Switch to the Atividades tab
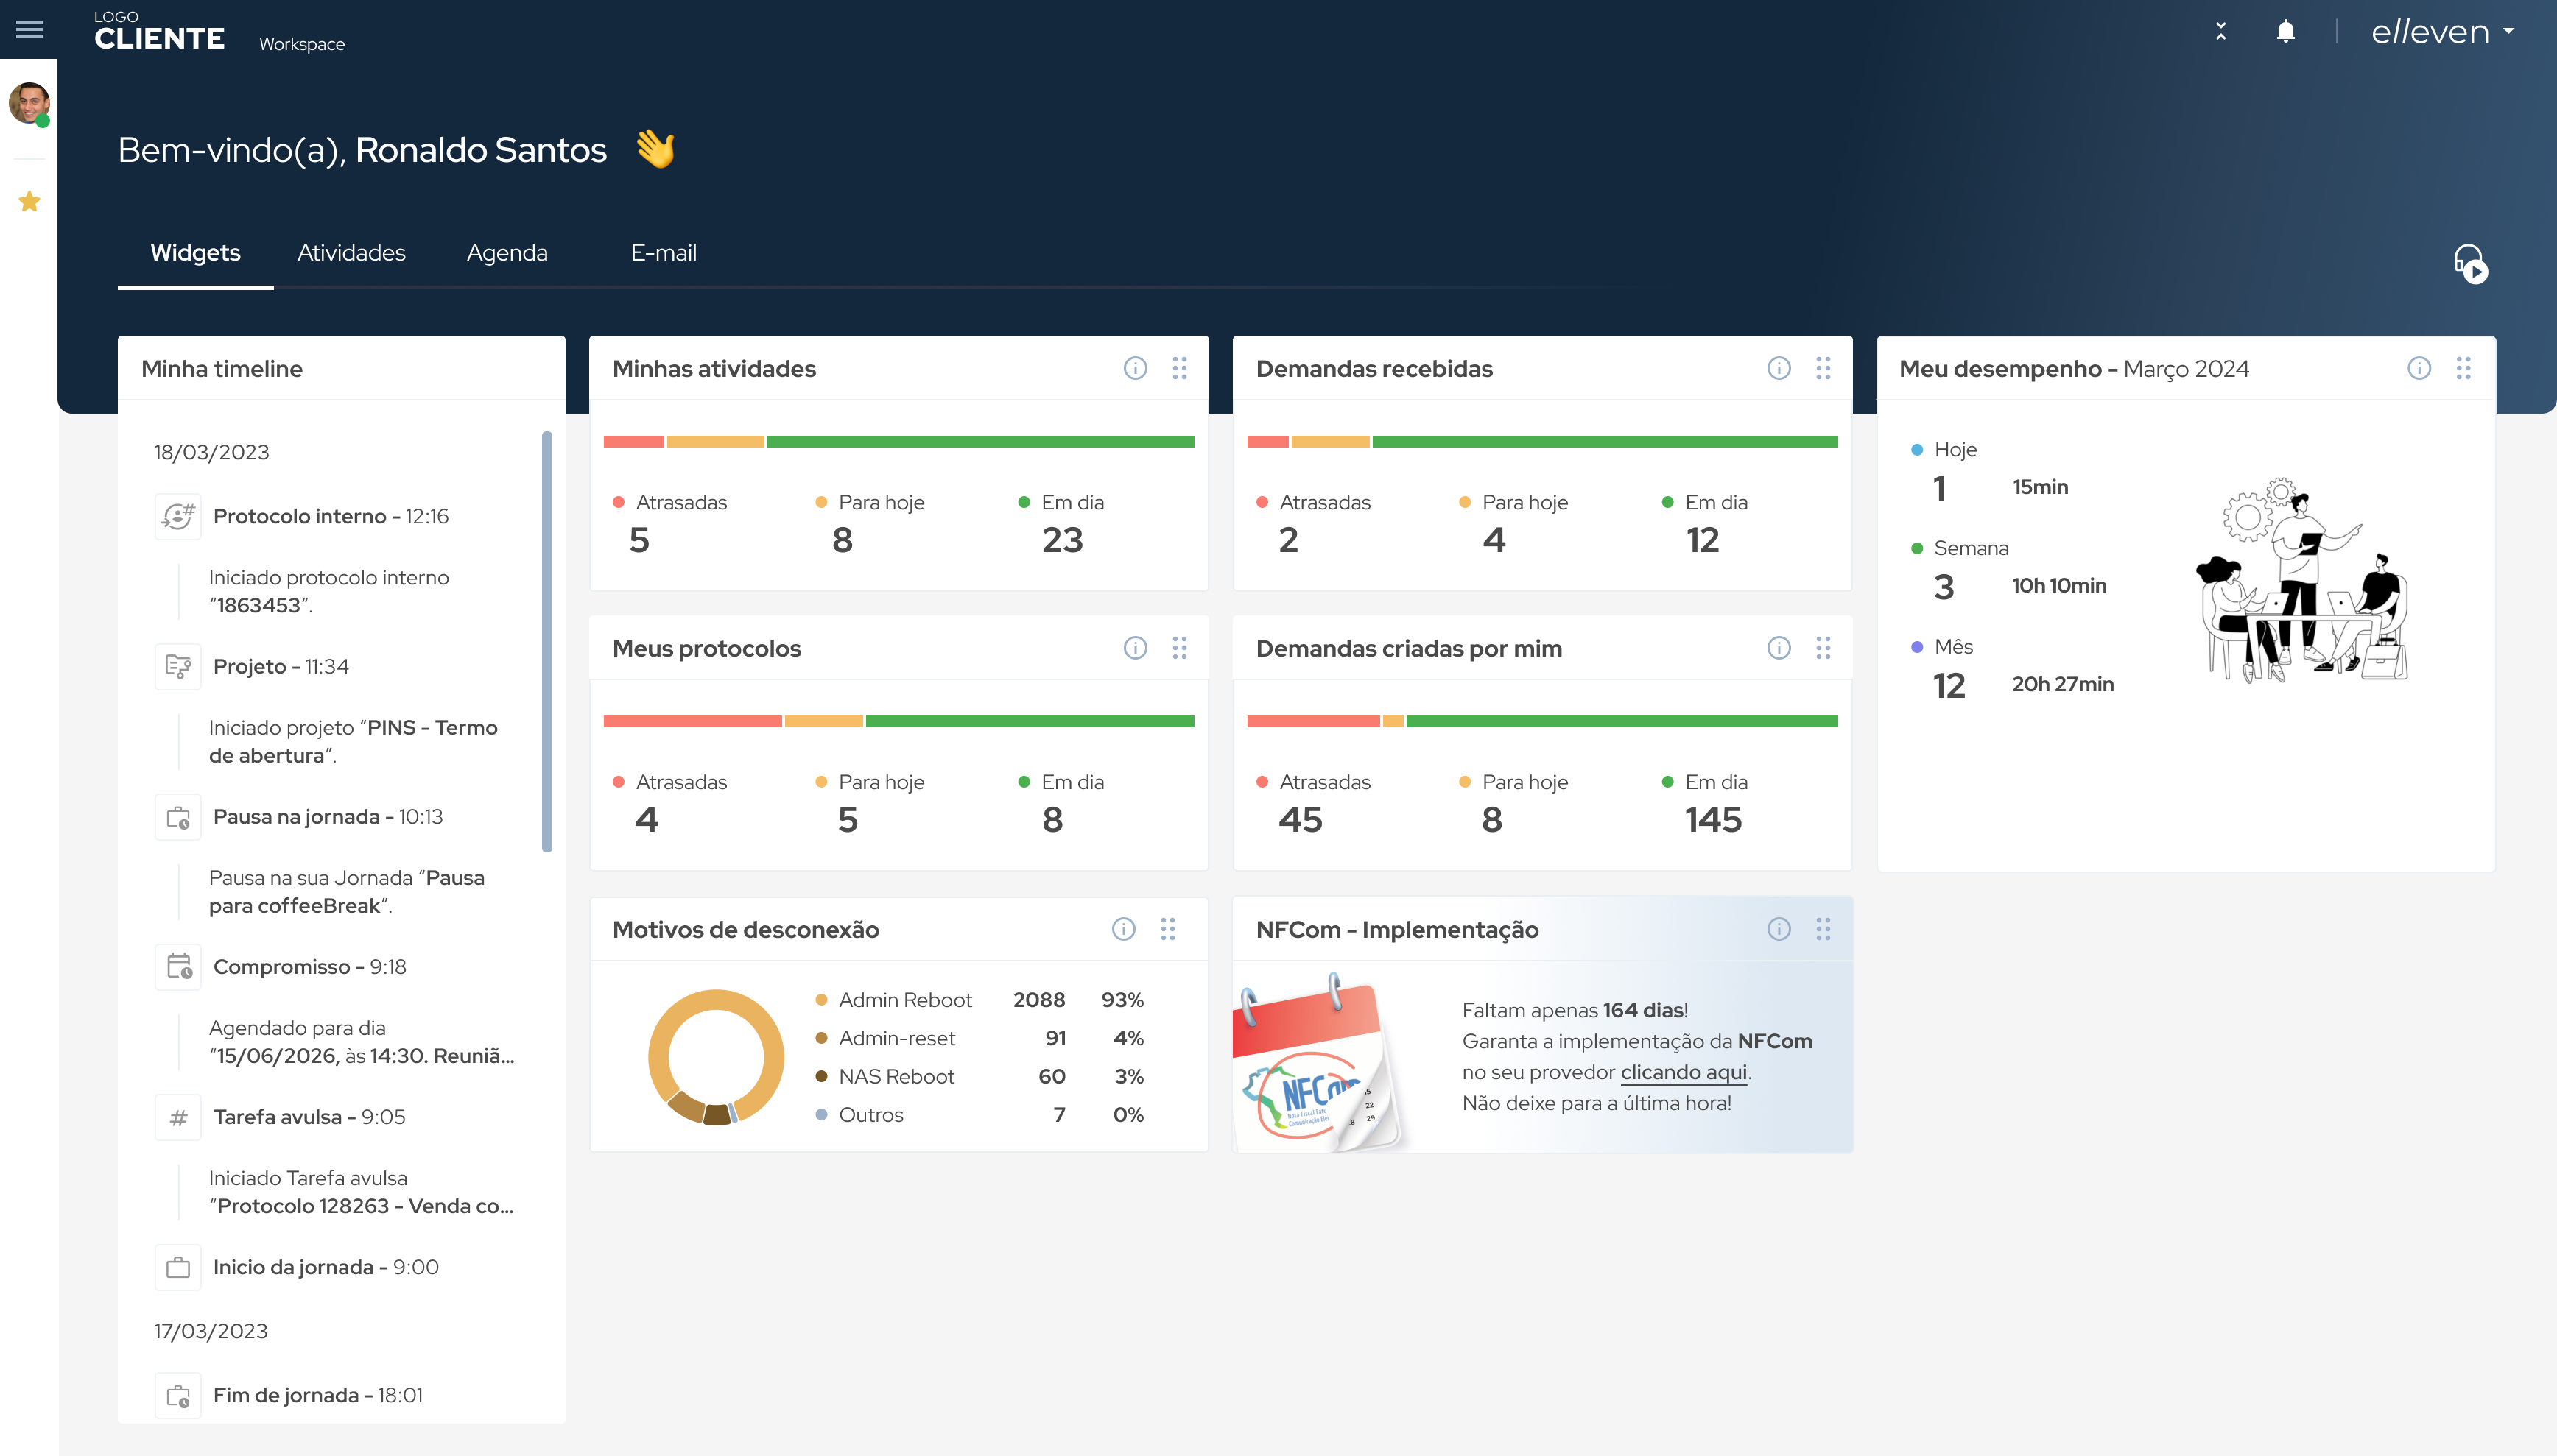 351,253
